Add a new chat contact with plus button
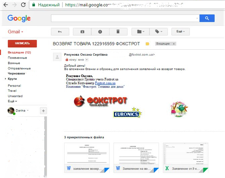225x178 pixels. coord(43,111)
